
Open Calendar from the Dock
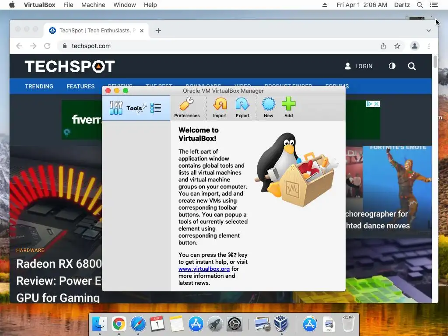click(157, 324)
